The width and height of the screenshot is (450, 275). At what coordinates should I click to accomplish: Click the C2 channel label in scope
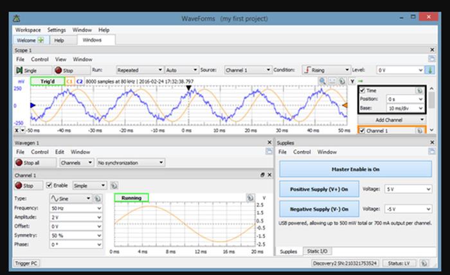(x=80, y=82)
